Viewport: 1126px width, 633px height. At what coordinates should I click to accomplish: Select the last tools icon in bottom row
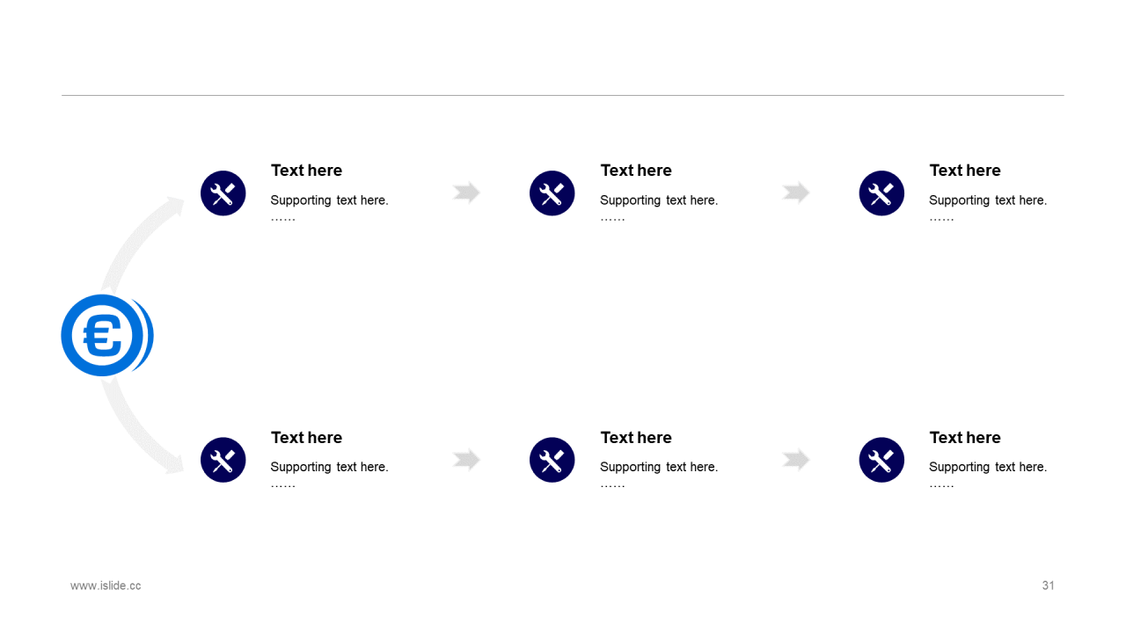[881, 460]
